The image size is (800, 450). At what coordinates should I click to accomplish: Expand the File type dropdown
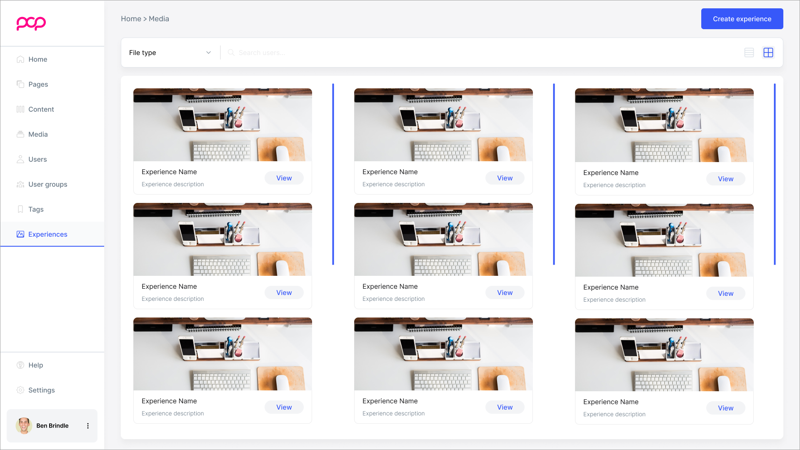[x=170, y=52]
